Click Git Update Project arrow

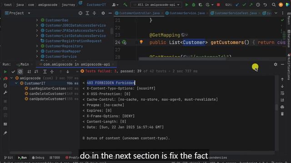[x=237, y=5]
